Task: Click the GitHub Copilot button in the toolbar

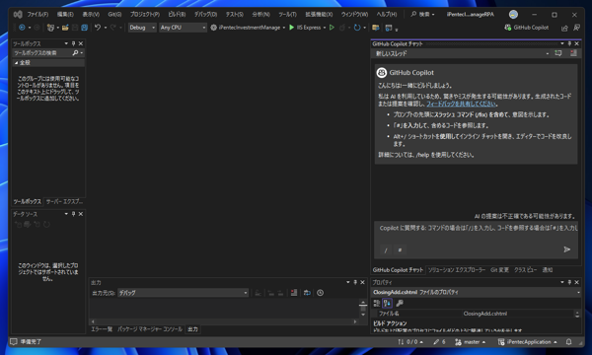Action: [526, 28]
